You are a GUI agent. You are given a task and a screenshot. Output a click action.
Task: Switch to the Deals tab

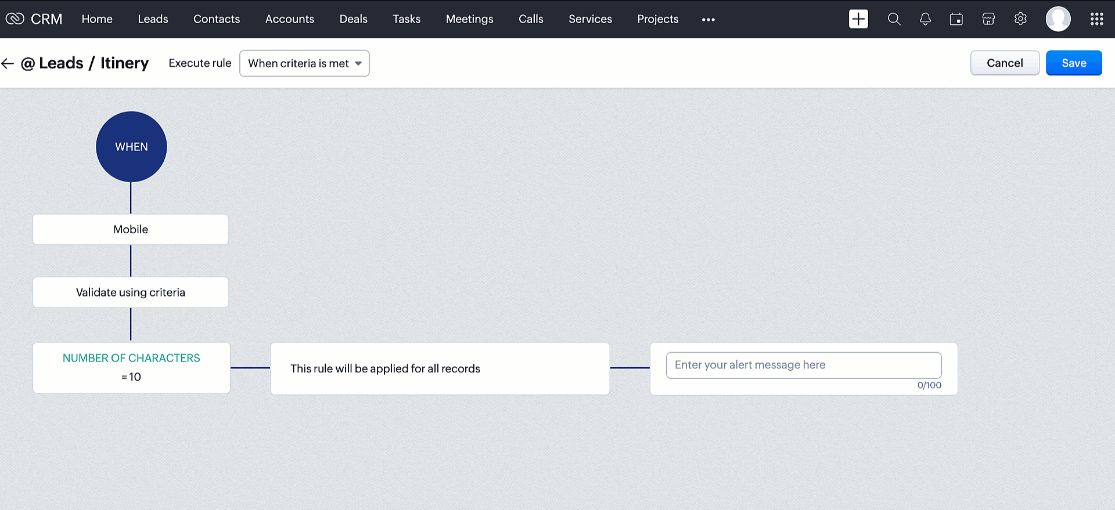[x=353, y=19]
